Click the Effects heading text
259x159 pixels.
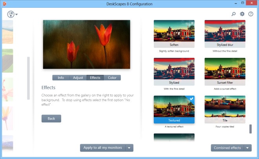click(48, 88)
